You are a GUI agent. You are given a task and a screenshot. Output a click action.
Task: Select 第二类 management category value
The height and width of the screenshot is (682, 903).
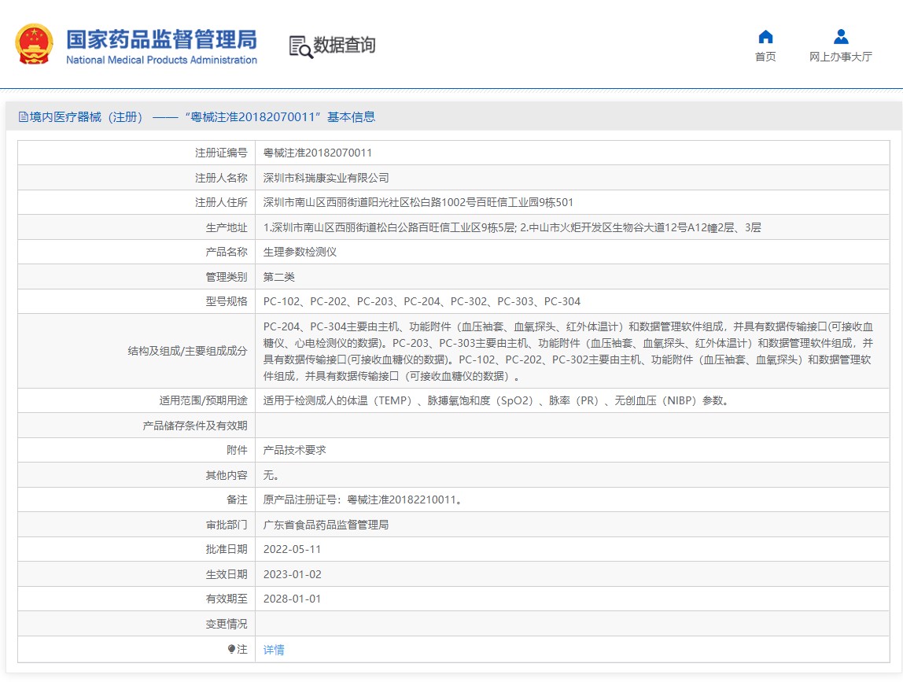click(x=278, y=277)
